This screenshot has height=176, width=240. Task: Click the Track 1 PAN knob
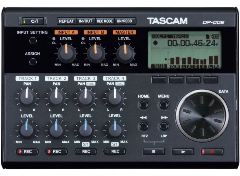point(27,98)
